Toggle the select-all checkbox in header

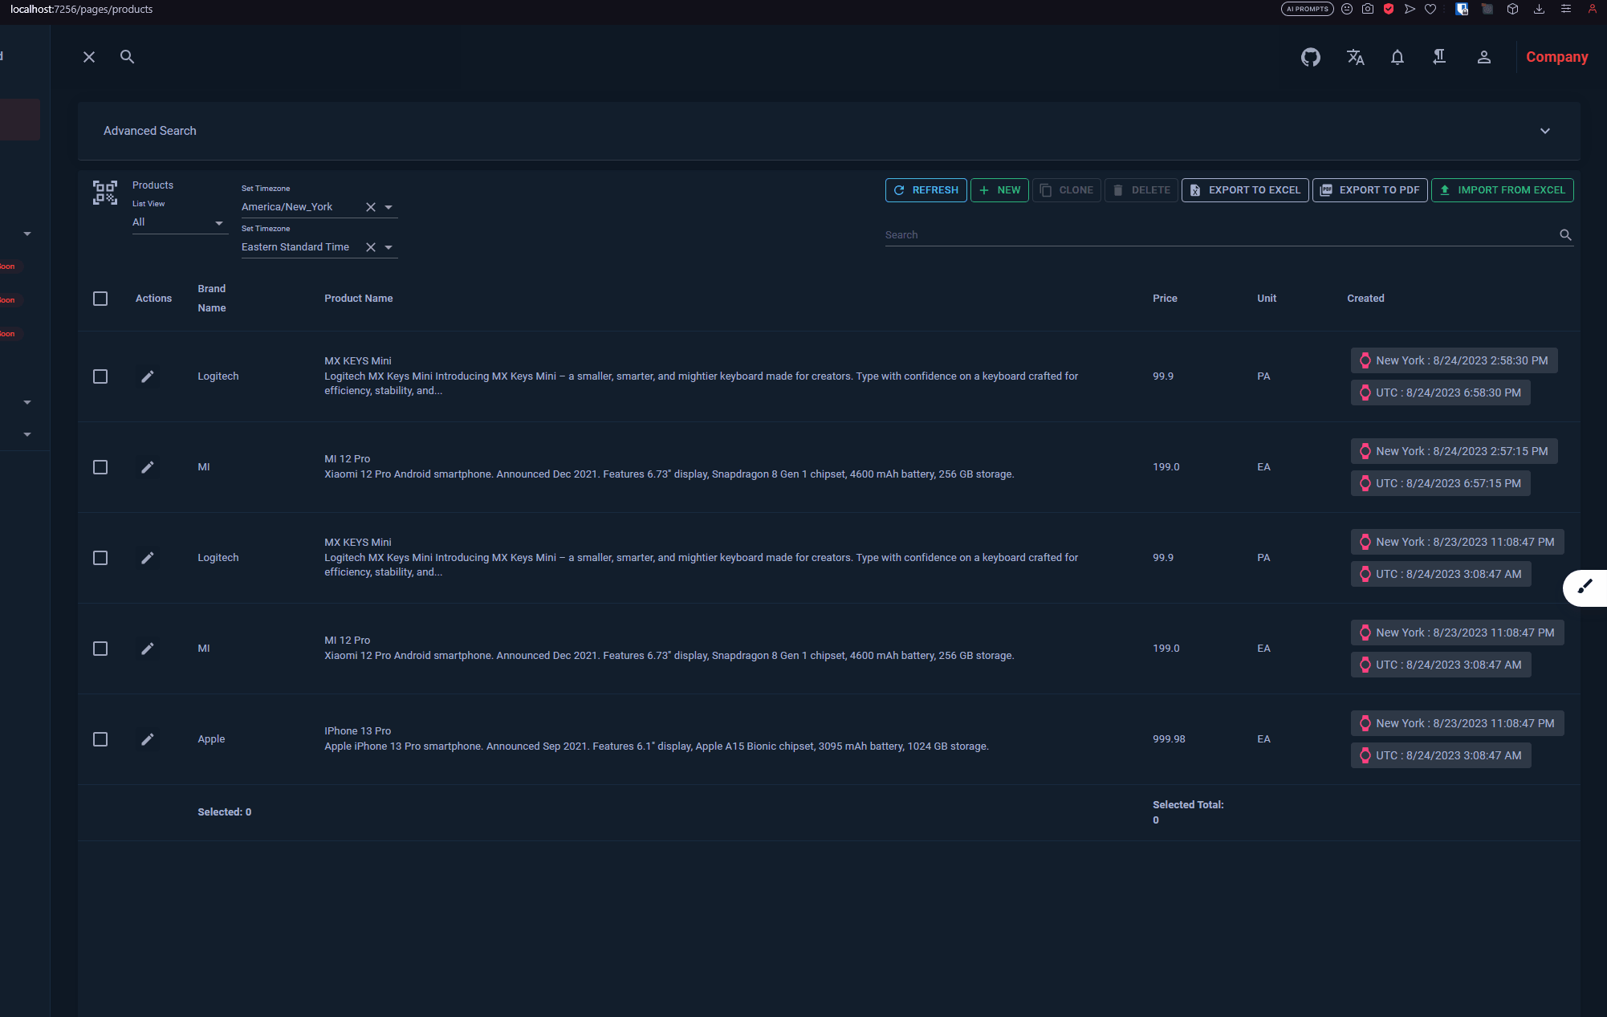click(x=100, y=298)
